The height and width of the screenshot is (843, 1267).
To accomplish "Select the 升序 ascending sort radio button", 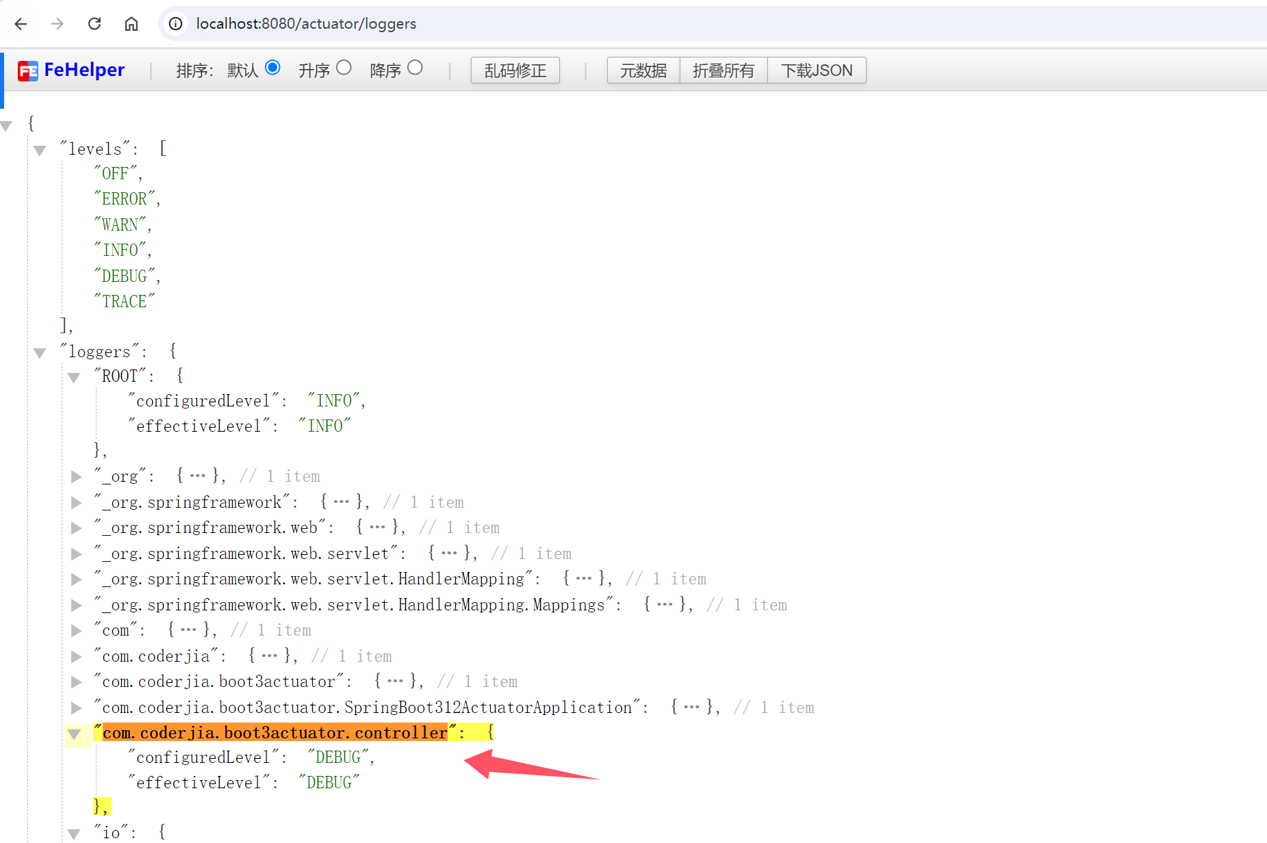I will pyautogui.click(x=344, y=68).
